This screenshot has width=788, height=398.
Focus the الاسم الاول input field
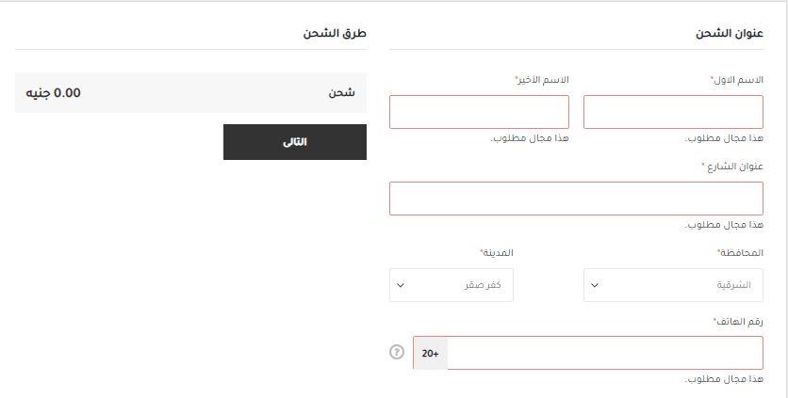673,112
